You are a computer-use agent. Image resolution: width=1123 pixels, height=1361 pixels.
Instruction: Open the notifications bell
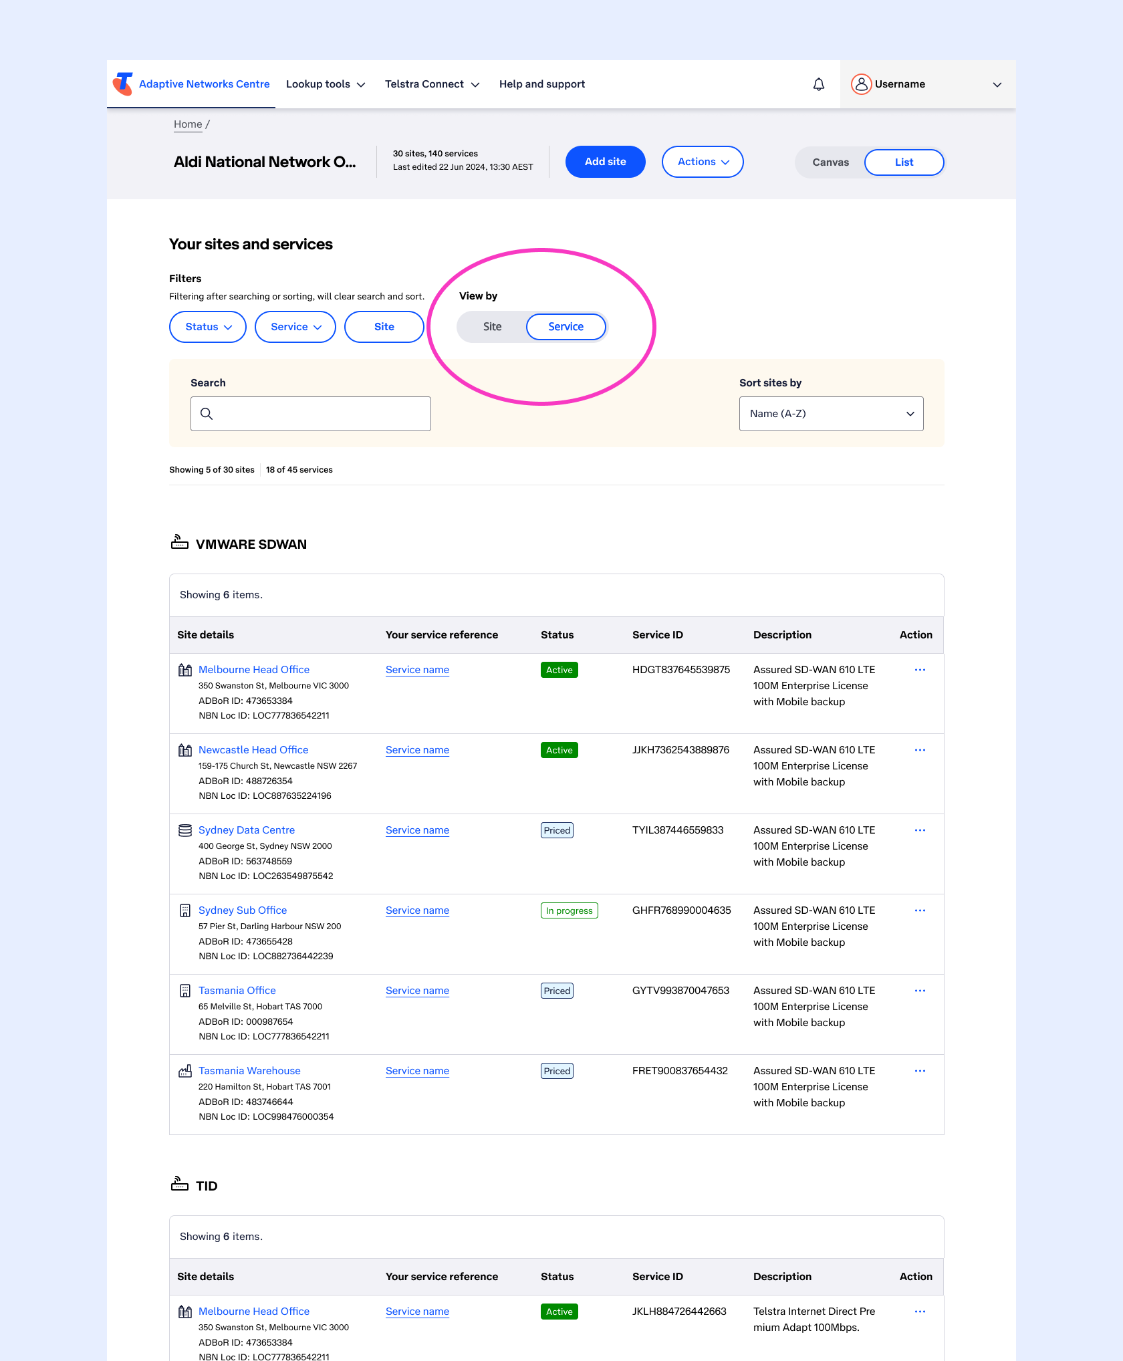click(819, 84)
